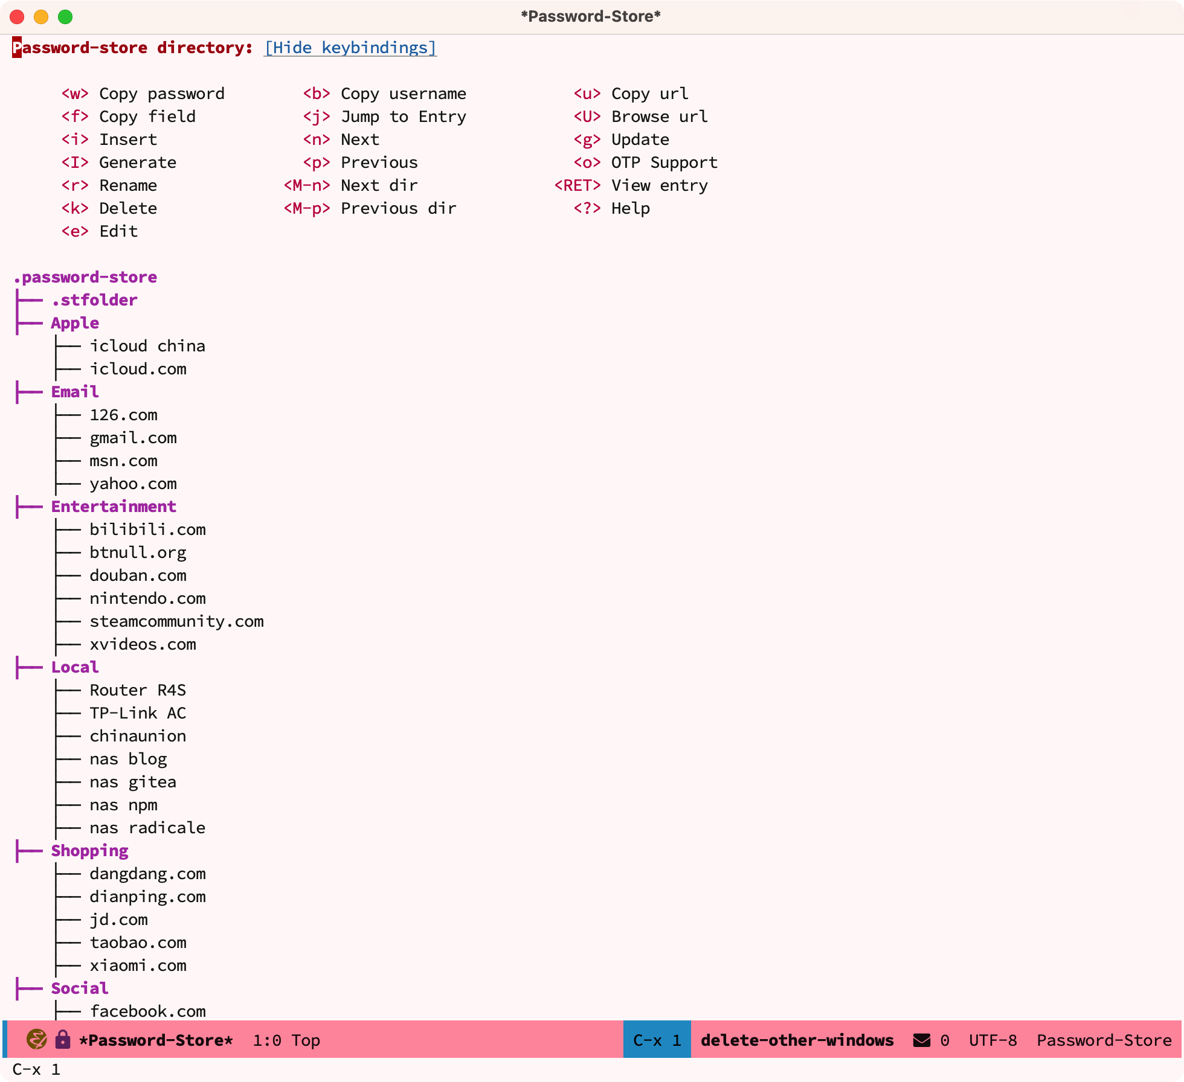Image resolution: width=1184 pixels, height=1082 pixels.
Task: Collapse the Shopping directory
Action: (x=89, y=851)
